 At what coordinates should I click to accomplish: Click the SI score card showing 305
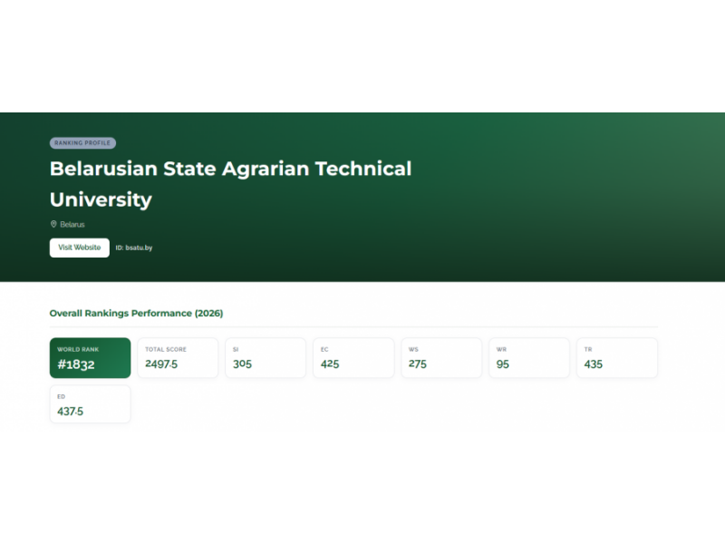[x=266, y=357]
